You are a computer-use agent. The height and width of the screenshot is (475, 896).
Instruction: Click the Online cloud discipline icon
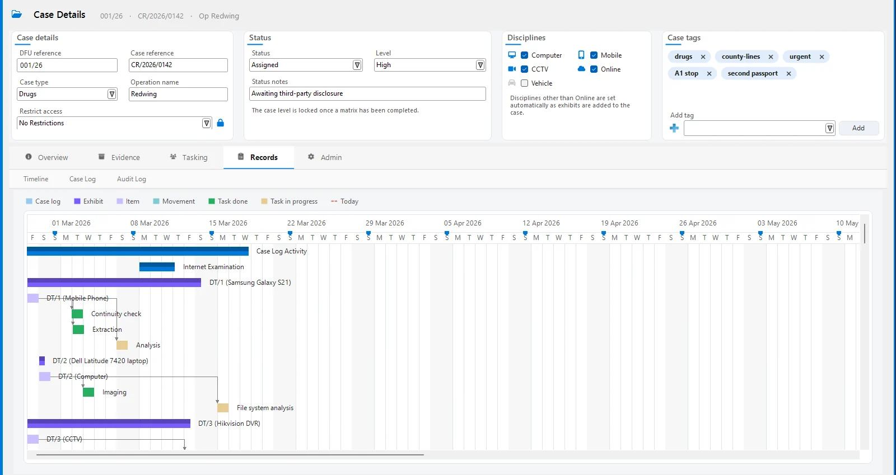(581, 69)
